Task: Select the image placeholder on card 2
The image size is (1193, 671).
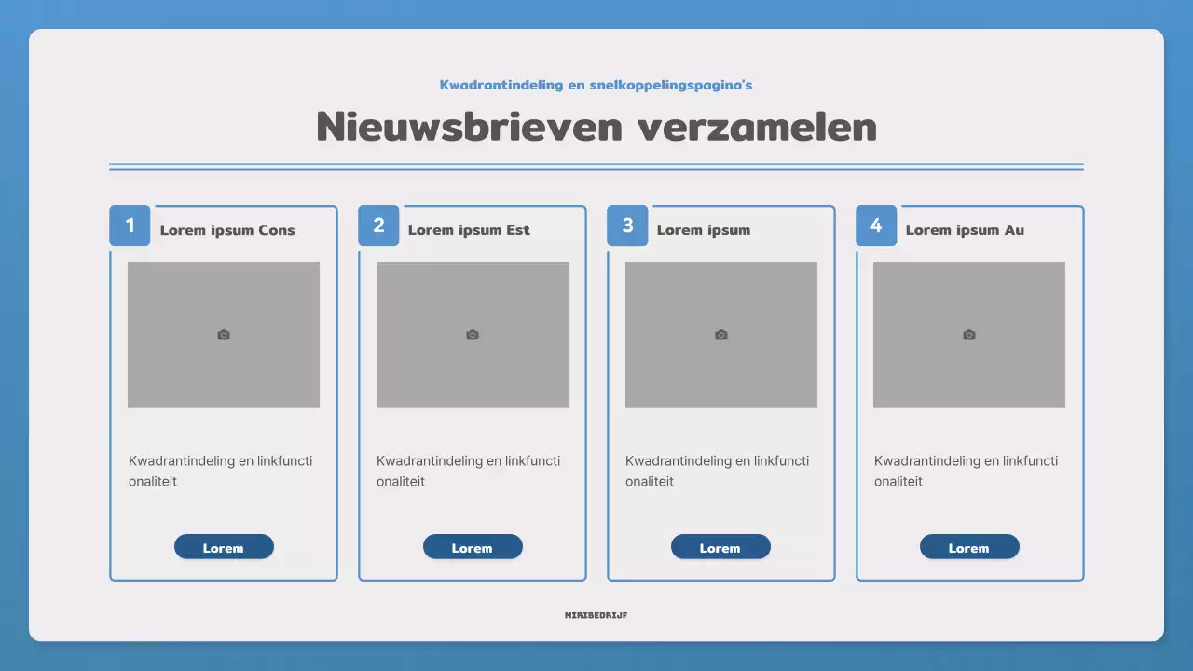Action: (x=472, y=335)
